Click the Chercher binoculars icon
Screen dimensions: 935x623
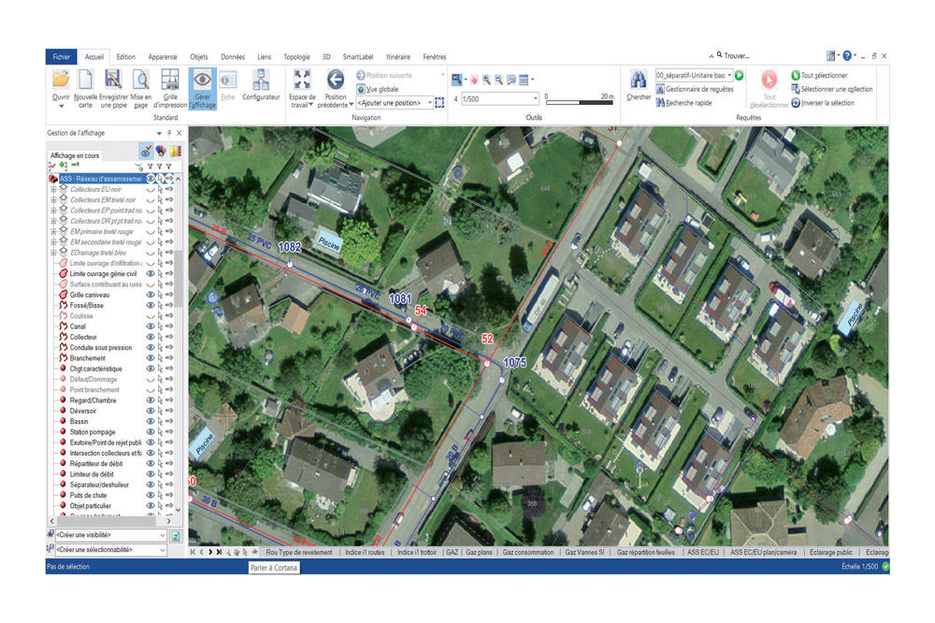coord(639,80)
